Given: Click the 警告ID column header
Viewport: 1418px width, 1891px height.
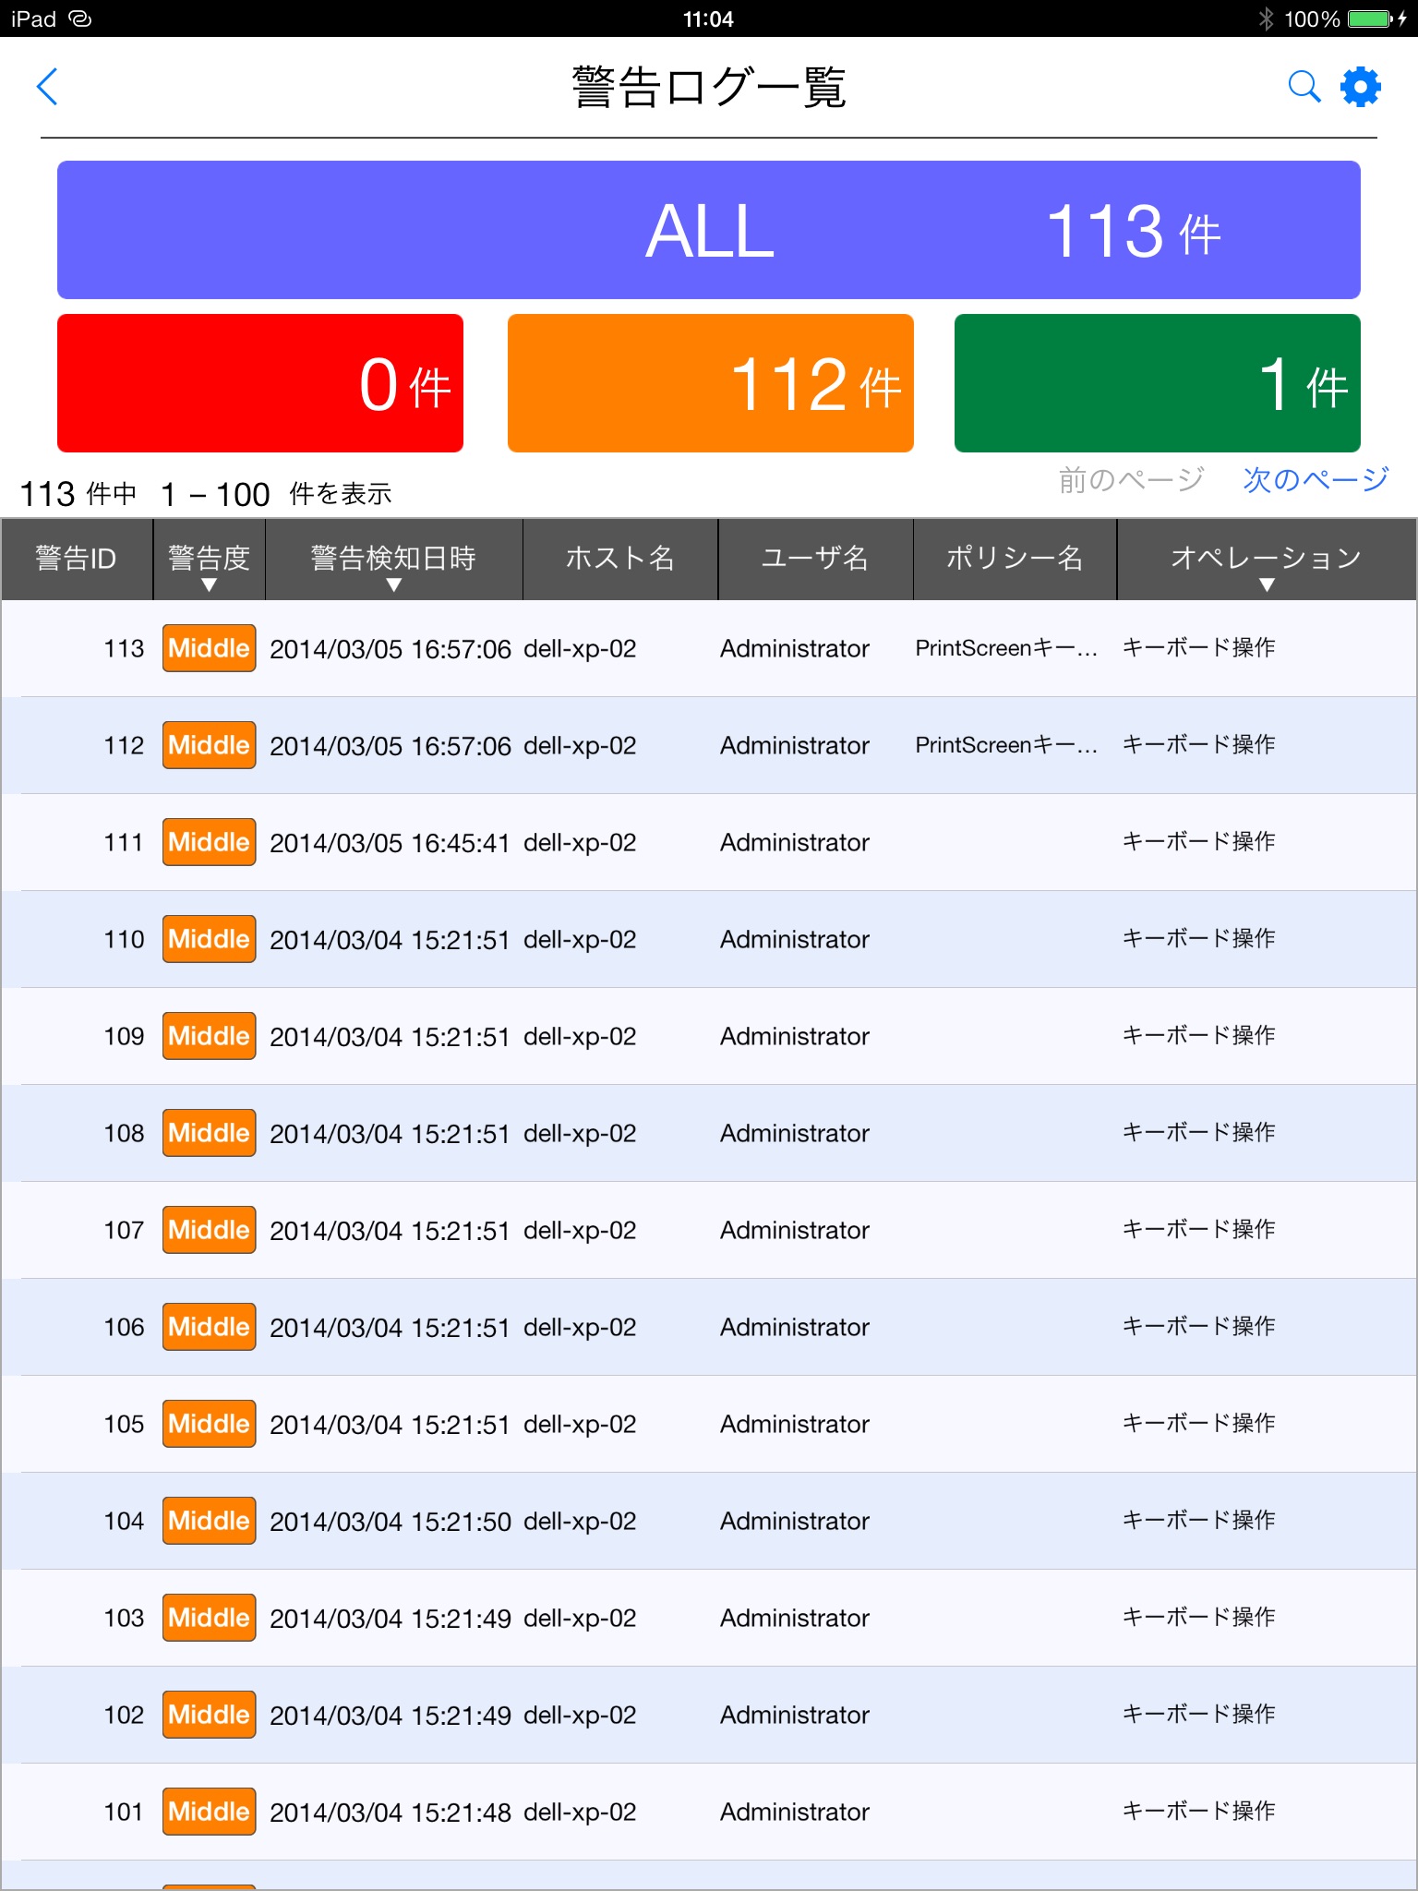Looking at the screenshot, I should click(77, 560).
